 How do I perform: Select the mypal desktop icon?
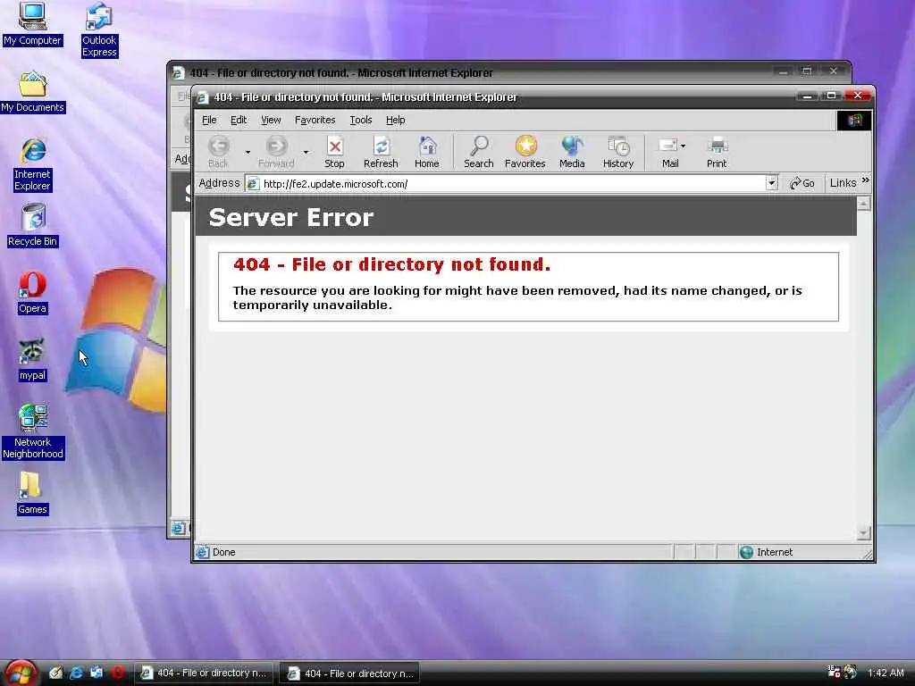click(32, 360)
